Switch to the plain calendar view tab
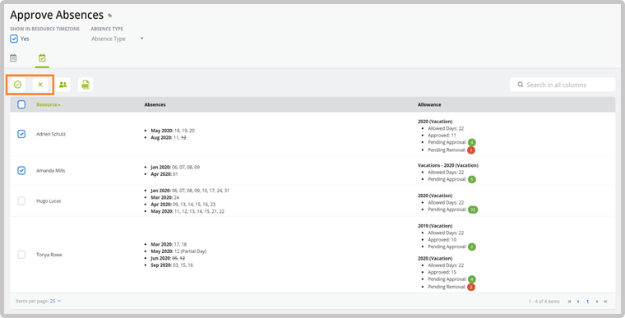 [x=13, y=58]
